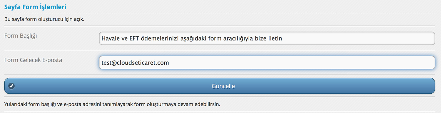Click 'test' in the e-posta field
This screenshot has height=113, width=441.
106,63
